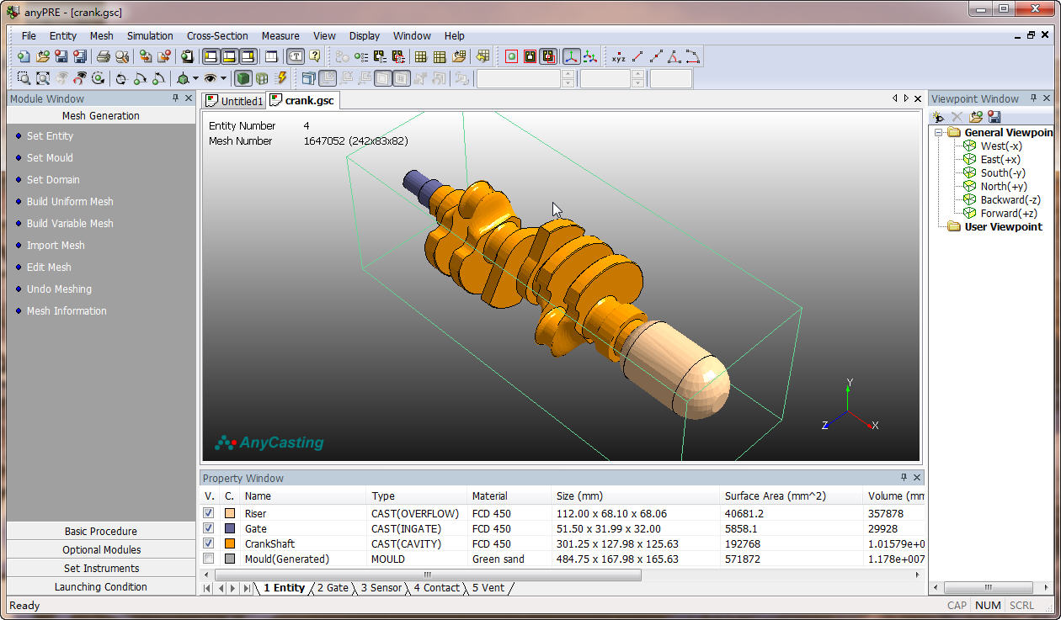Pin the Module Window panel
The image size is (1061, 620).
[174, 98]
